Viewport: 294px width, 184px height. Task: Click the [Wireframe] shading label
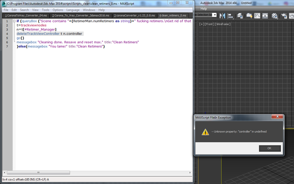pyautogui.click(x=223, y=24)
